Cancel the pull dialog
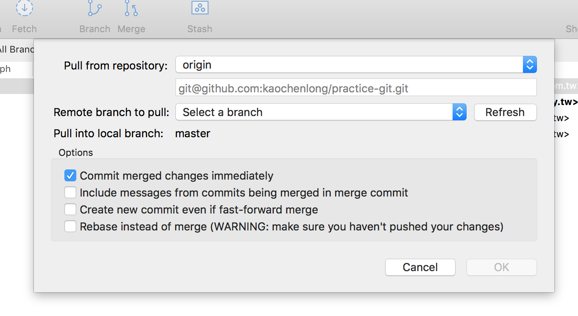Viewport: 578px width, 316px height. pyautogui.click(x=420, y=267)
